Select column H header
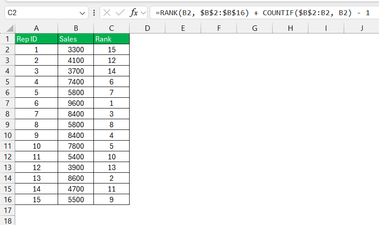The height and width of the screenshot is (225, 379). coord(291,28)
